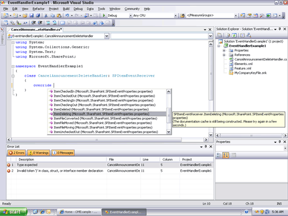Select the 'Type expected' error row
288x216 pixels.
[110, 165]
